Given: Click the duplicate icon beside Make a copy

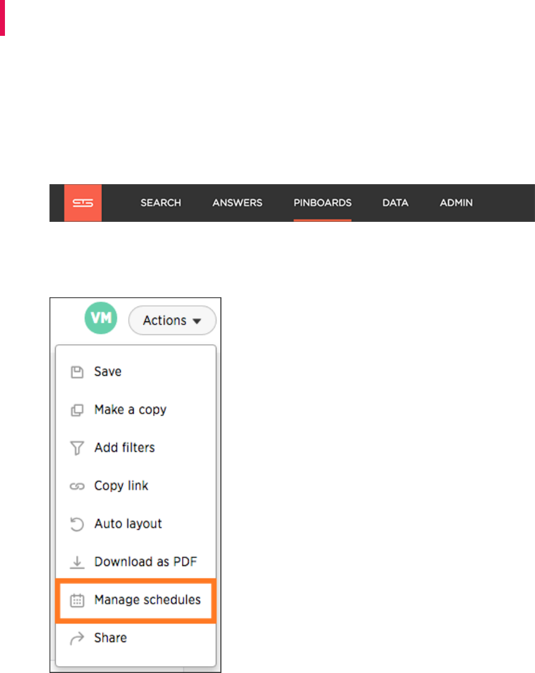Looking at the screenshot, I should (x=77, y=410).
